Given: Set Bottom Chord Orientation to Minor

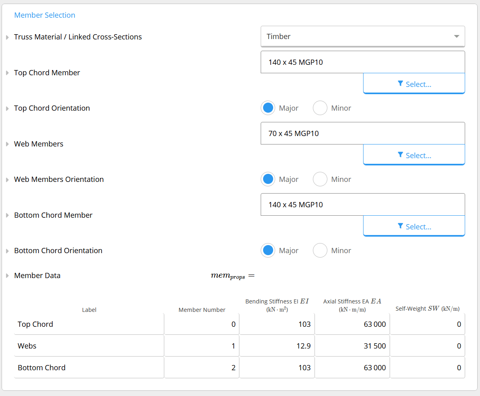Looking at the screenshot, I should click(x=320, y=250).
